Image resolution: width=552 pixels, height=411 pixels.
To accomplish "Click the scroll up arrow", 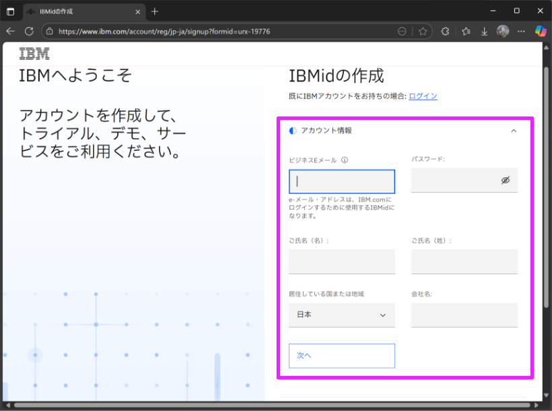I will (x=546, y=47).
